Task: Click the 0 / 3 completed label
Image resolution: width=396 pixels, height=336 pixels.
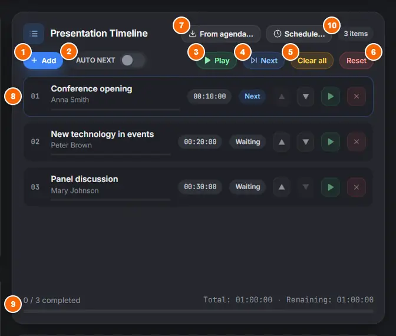Action: point(52,301)
